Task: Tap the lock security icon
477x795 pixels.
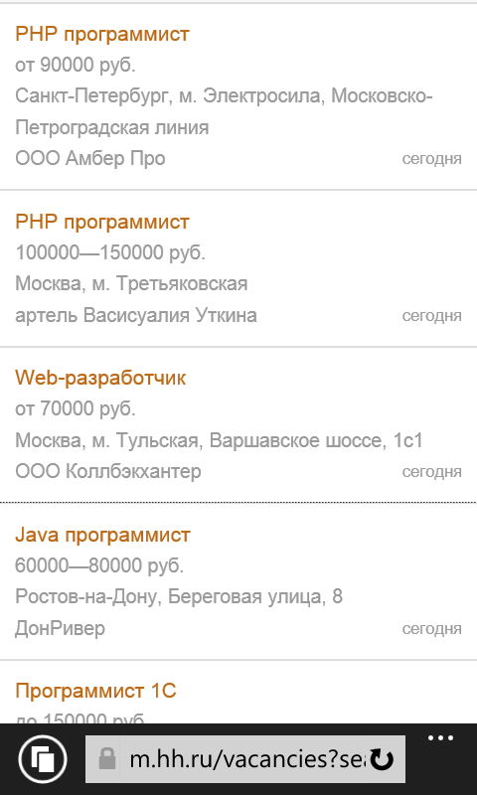Action: tap(107, 759)
